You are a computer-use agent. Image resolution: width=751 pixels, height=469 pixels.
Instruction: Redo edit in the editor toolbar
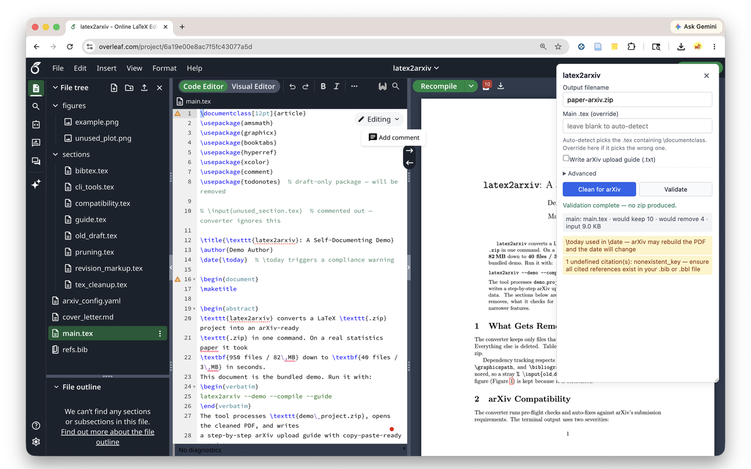(x=305, y=86)
